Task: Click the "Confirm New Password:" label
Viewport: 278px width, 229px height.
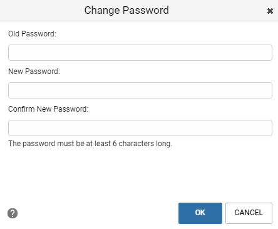Action: click(48, 109)
